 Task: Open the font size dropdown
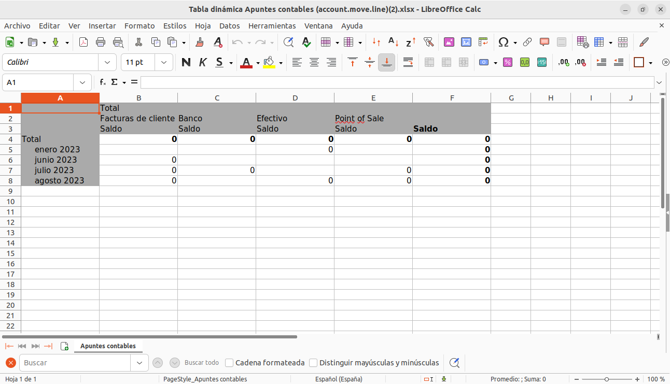coord(164,62)
